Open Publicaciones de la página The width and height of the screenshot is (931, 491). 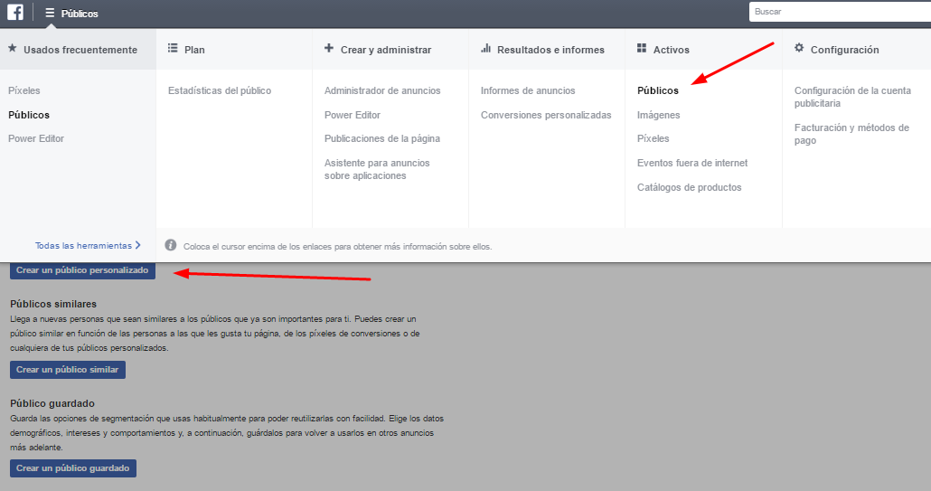(x=382, y=139)
